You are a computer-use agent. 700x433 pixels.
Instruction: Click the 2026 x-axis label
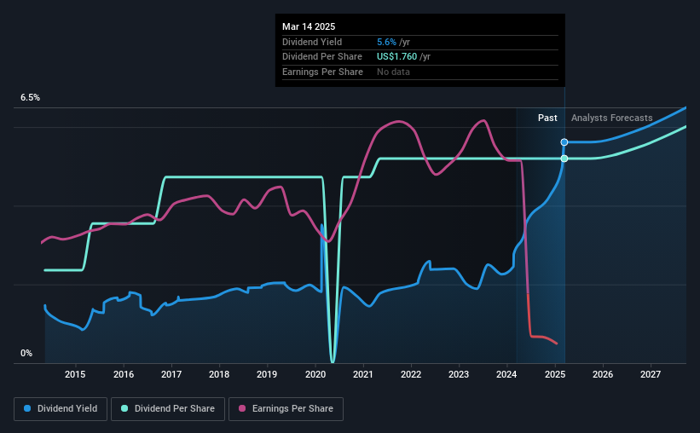(603, 374)
